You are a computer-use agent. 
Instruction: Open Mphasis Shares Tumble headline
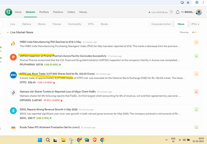[58, 91]
